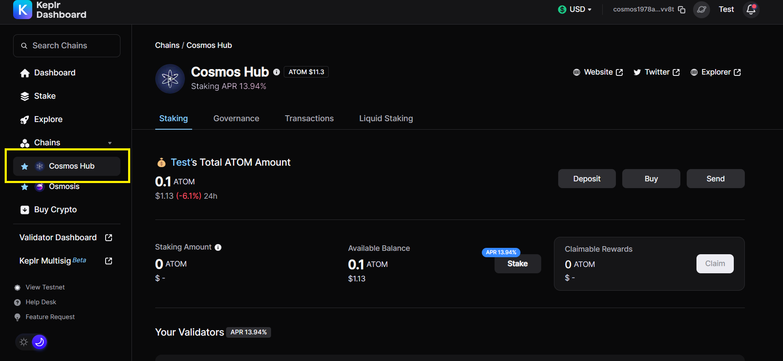Switch to the Staking tab
This screenshot has width=783, height=361.
[x=173, y=119]
